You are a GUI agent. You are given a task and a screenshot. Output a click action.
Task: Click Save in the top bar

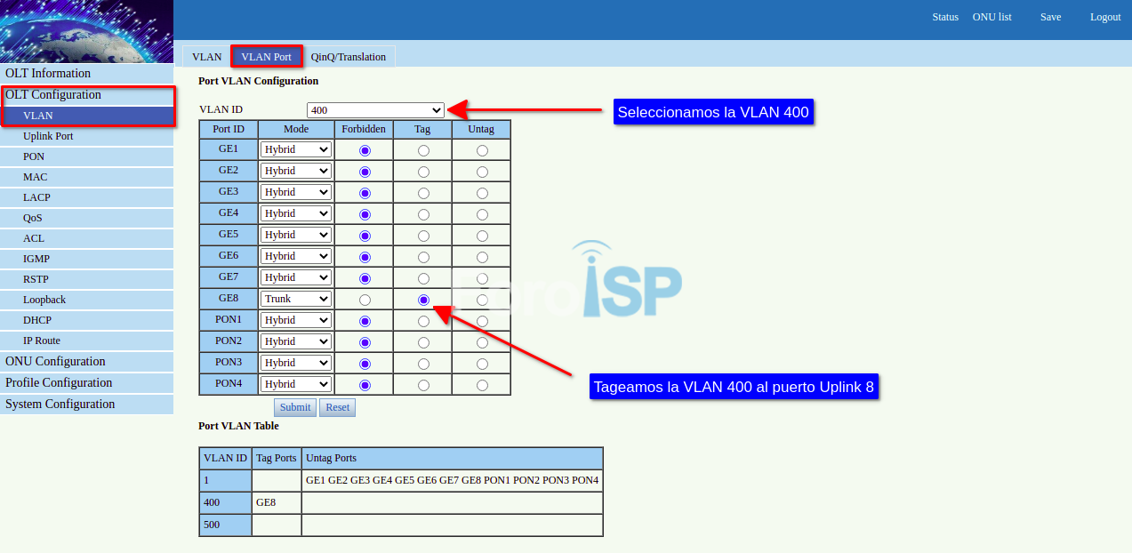[x=1050, y=17]
